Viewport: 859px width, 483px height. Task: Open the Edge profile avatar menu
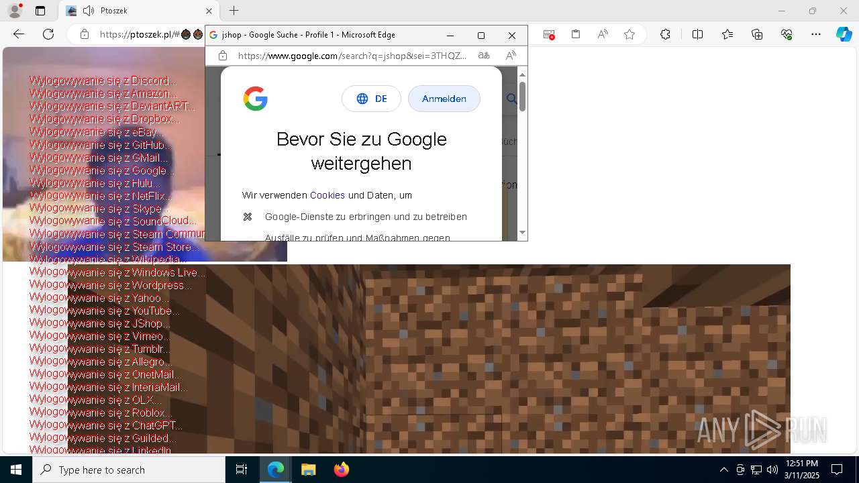15,11
